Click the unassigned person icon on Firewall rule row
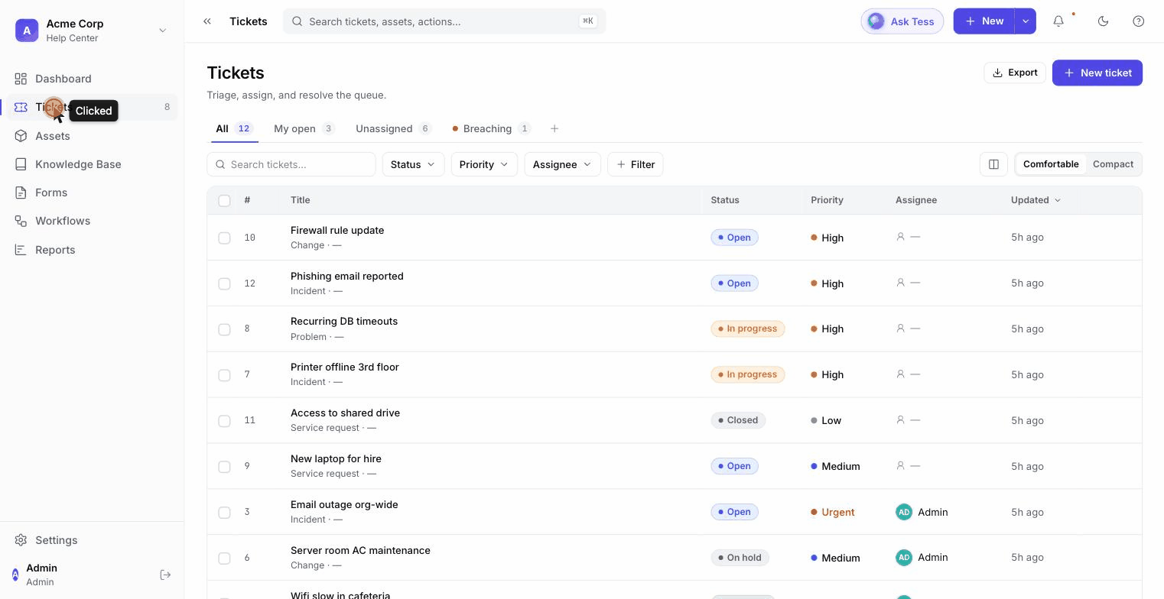Viewport: 1164px width, 599px height. (x=900, y=237)
